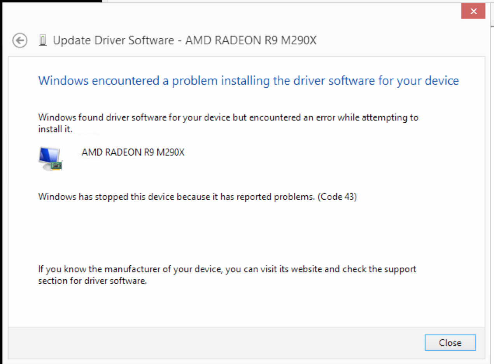Click the blue heading about the installation problem
The image size is (494, 364).
248,81
